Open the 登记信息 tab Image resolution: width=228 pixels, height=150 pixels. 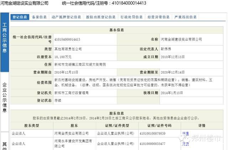tap(20, 17)
